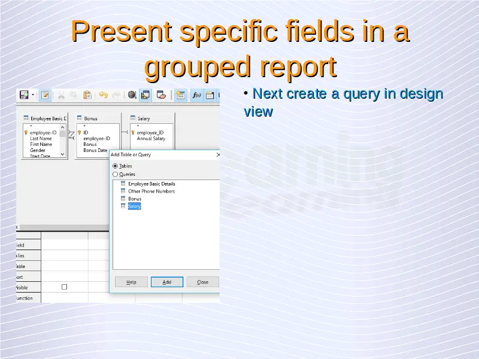Select Employee Basic Details in the dialog list
This screenshot has width=479, height=359.
coord(152,184)
